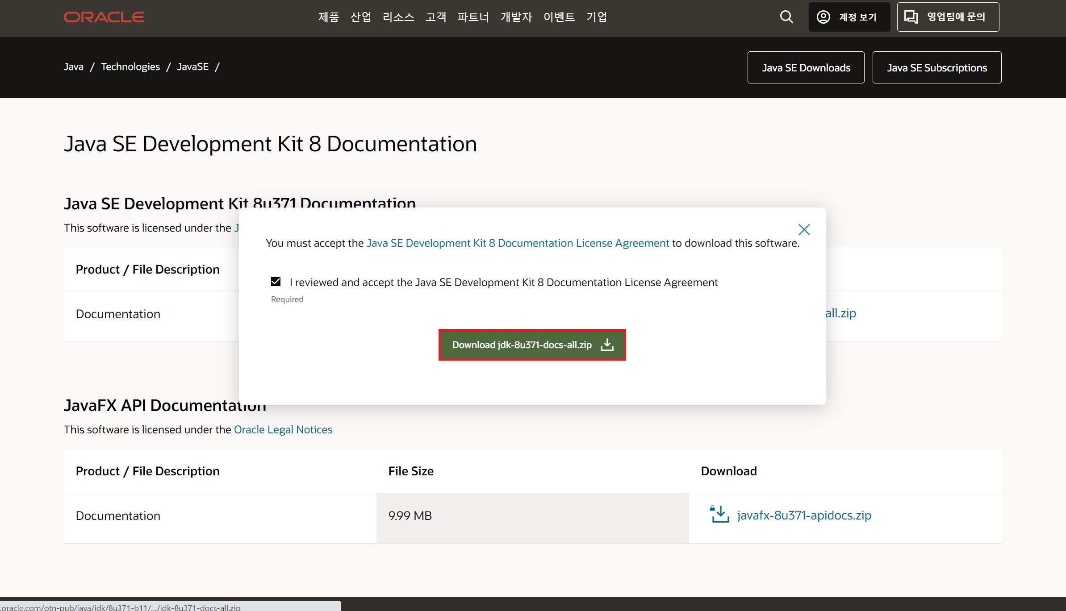This screenshot has height=611, width=1066.
Task: Open the Documentation License Agreement link in dialog
Action: pyautogui.click(x=518, y=243)
